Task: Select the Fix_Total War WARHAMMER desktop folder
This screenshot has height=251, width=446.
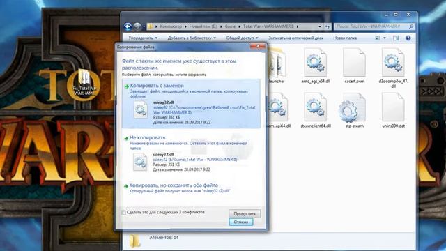Action: (x=84, y=82)
